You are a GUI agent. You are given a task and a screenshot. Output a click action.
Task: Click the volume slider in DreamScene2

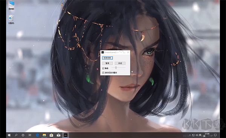pos(119,67)
